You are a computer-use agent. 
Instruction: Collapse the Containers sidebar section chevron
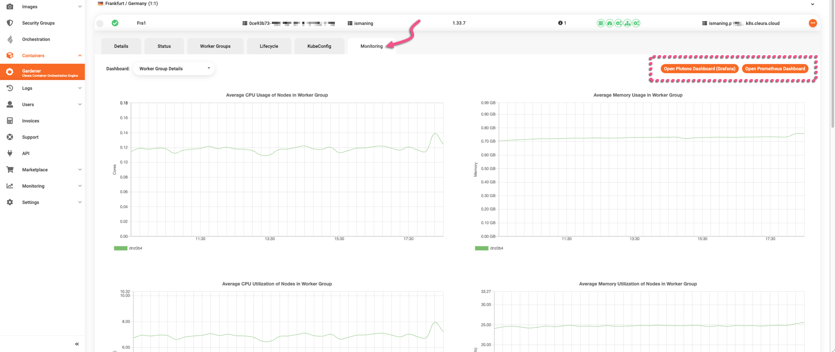tap(80, 56)
